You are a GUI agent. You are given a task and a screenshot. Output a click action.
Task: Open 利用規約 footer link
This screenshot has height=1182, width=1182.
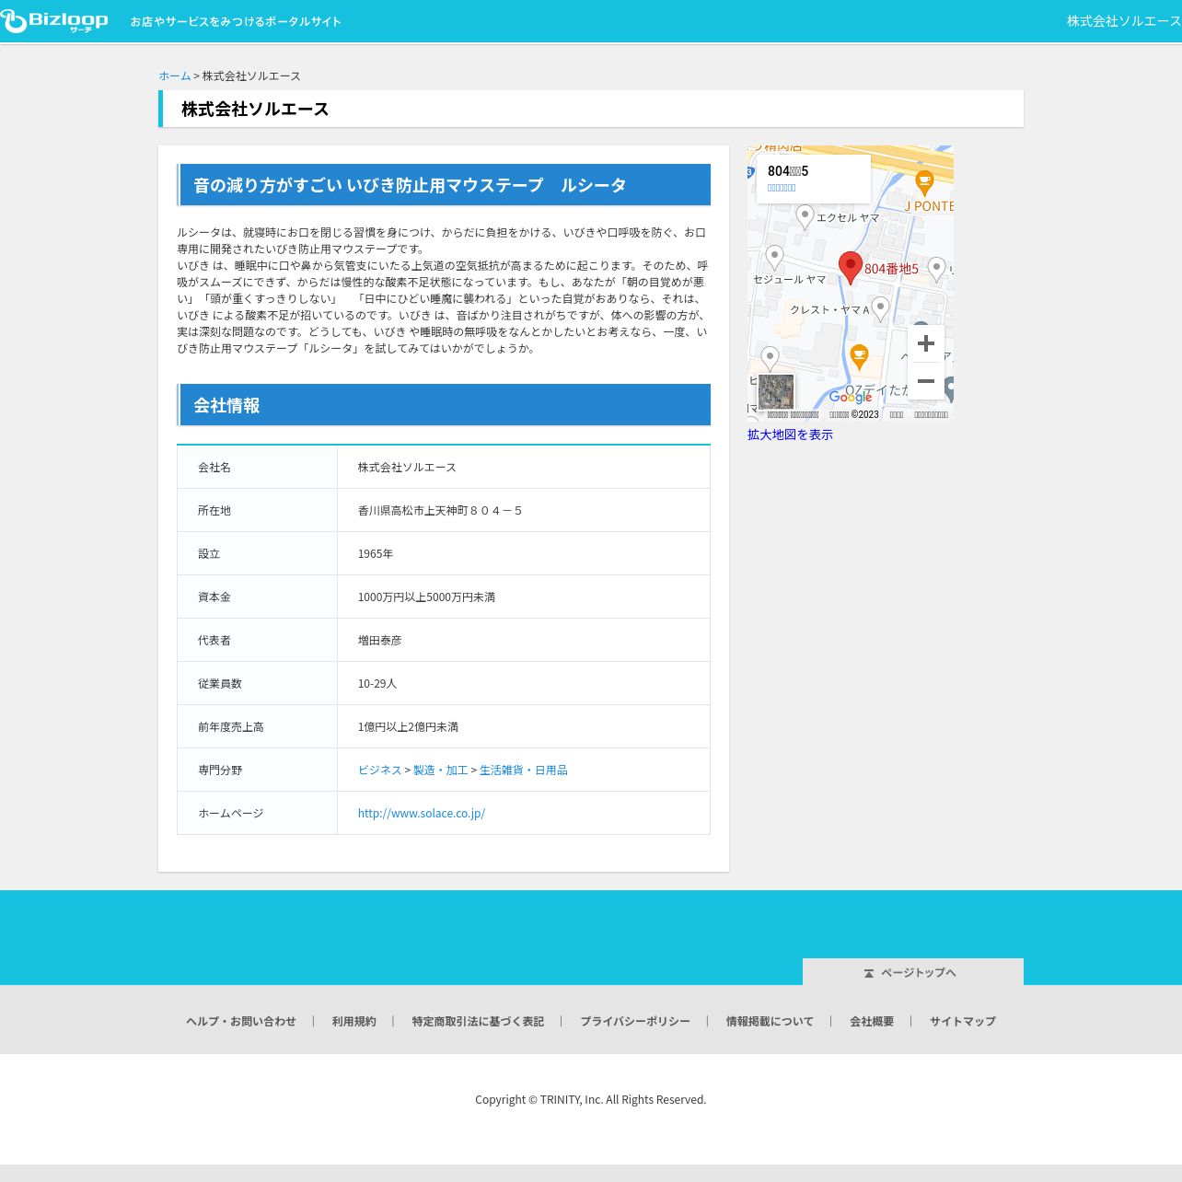click(x=354, y=1021)
